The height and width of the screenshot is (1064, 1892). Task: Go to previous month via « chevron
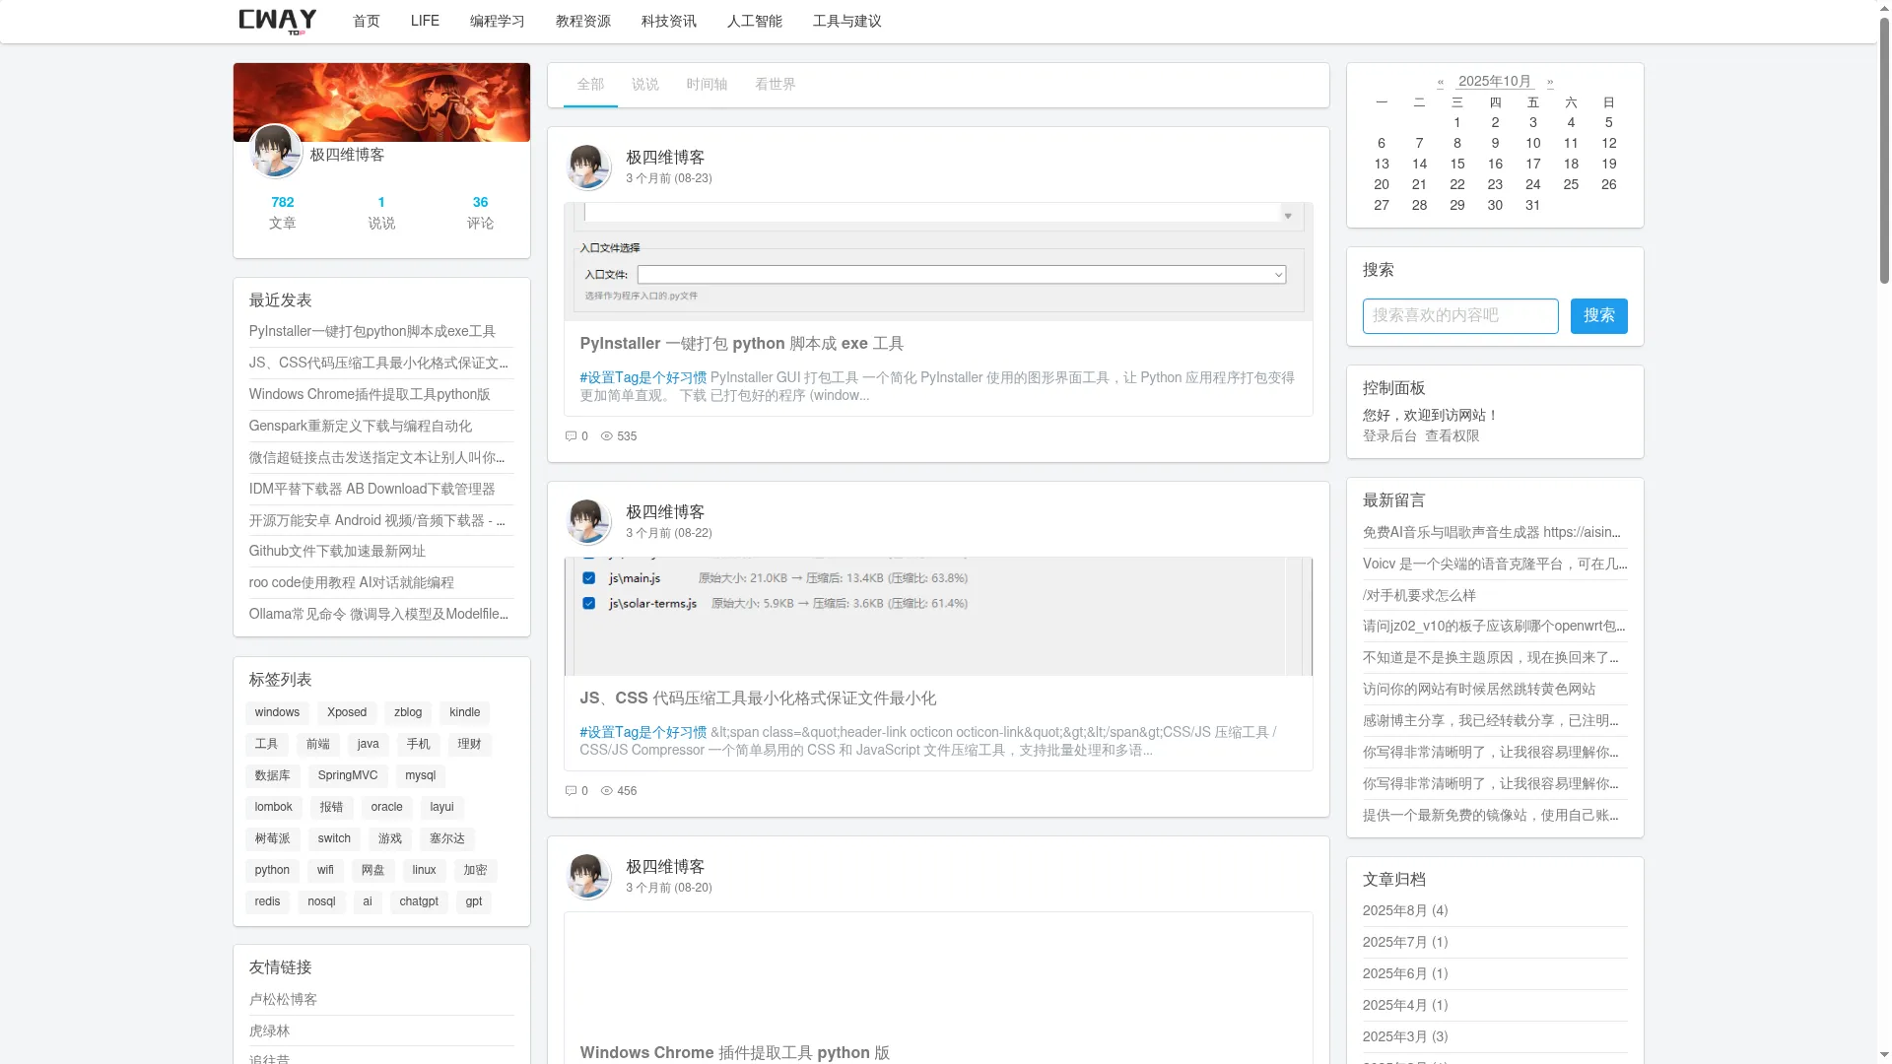[1441, 81]
